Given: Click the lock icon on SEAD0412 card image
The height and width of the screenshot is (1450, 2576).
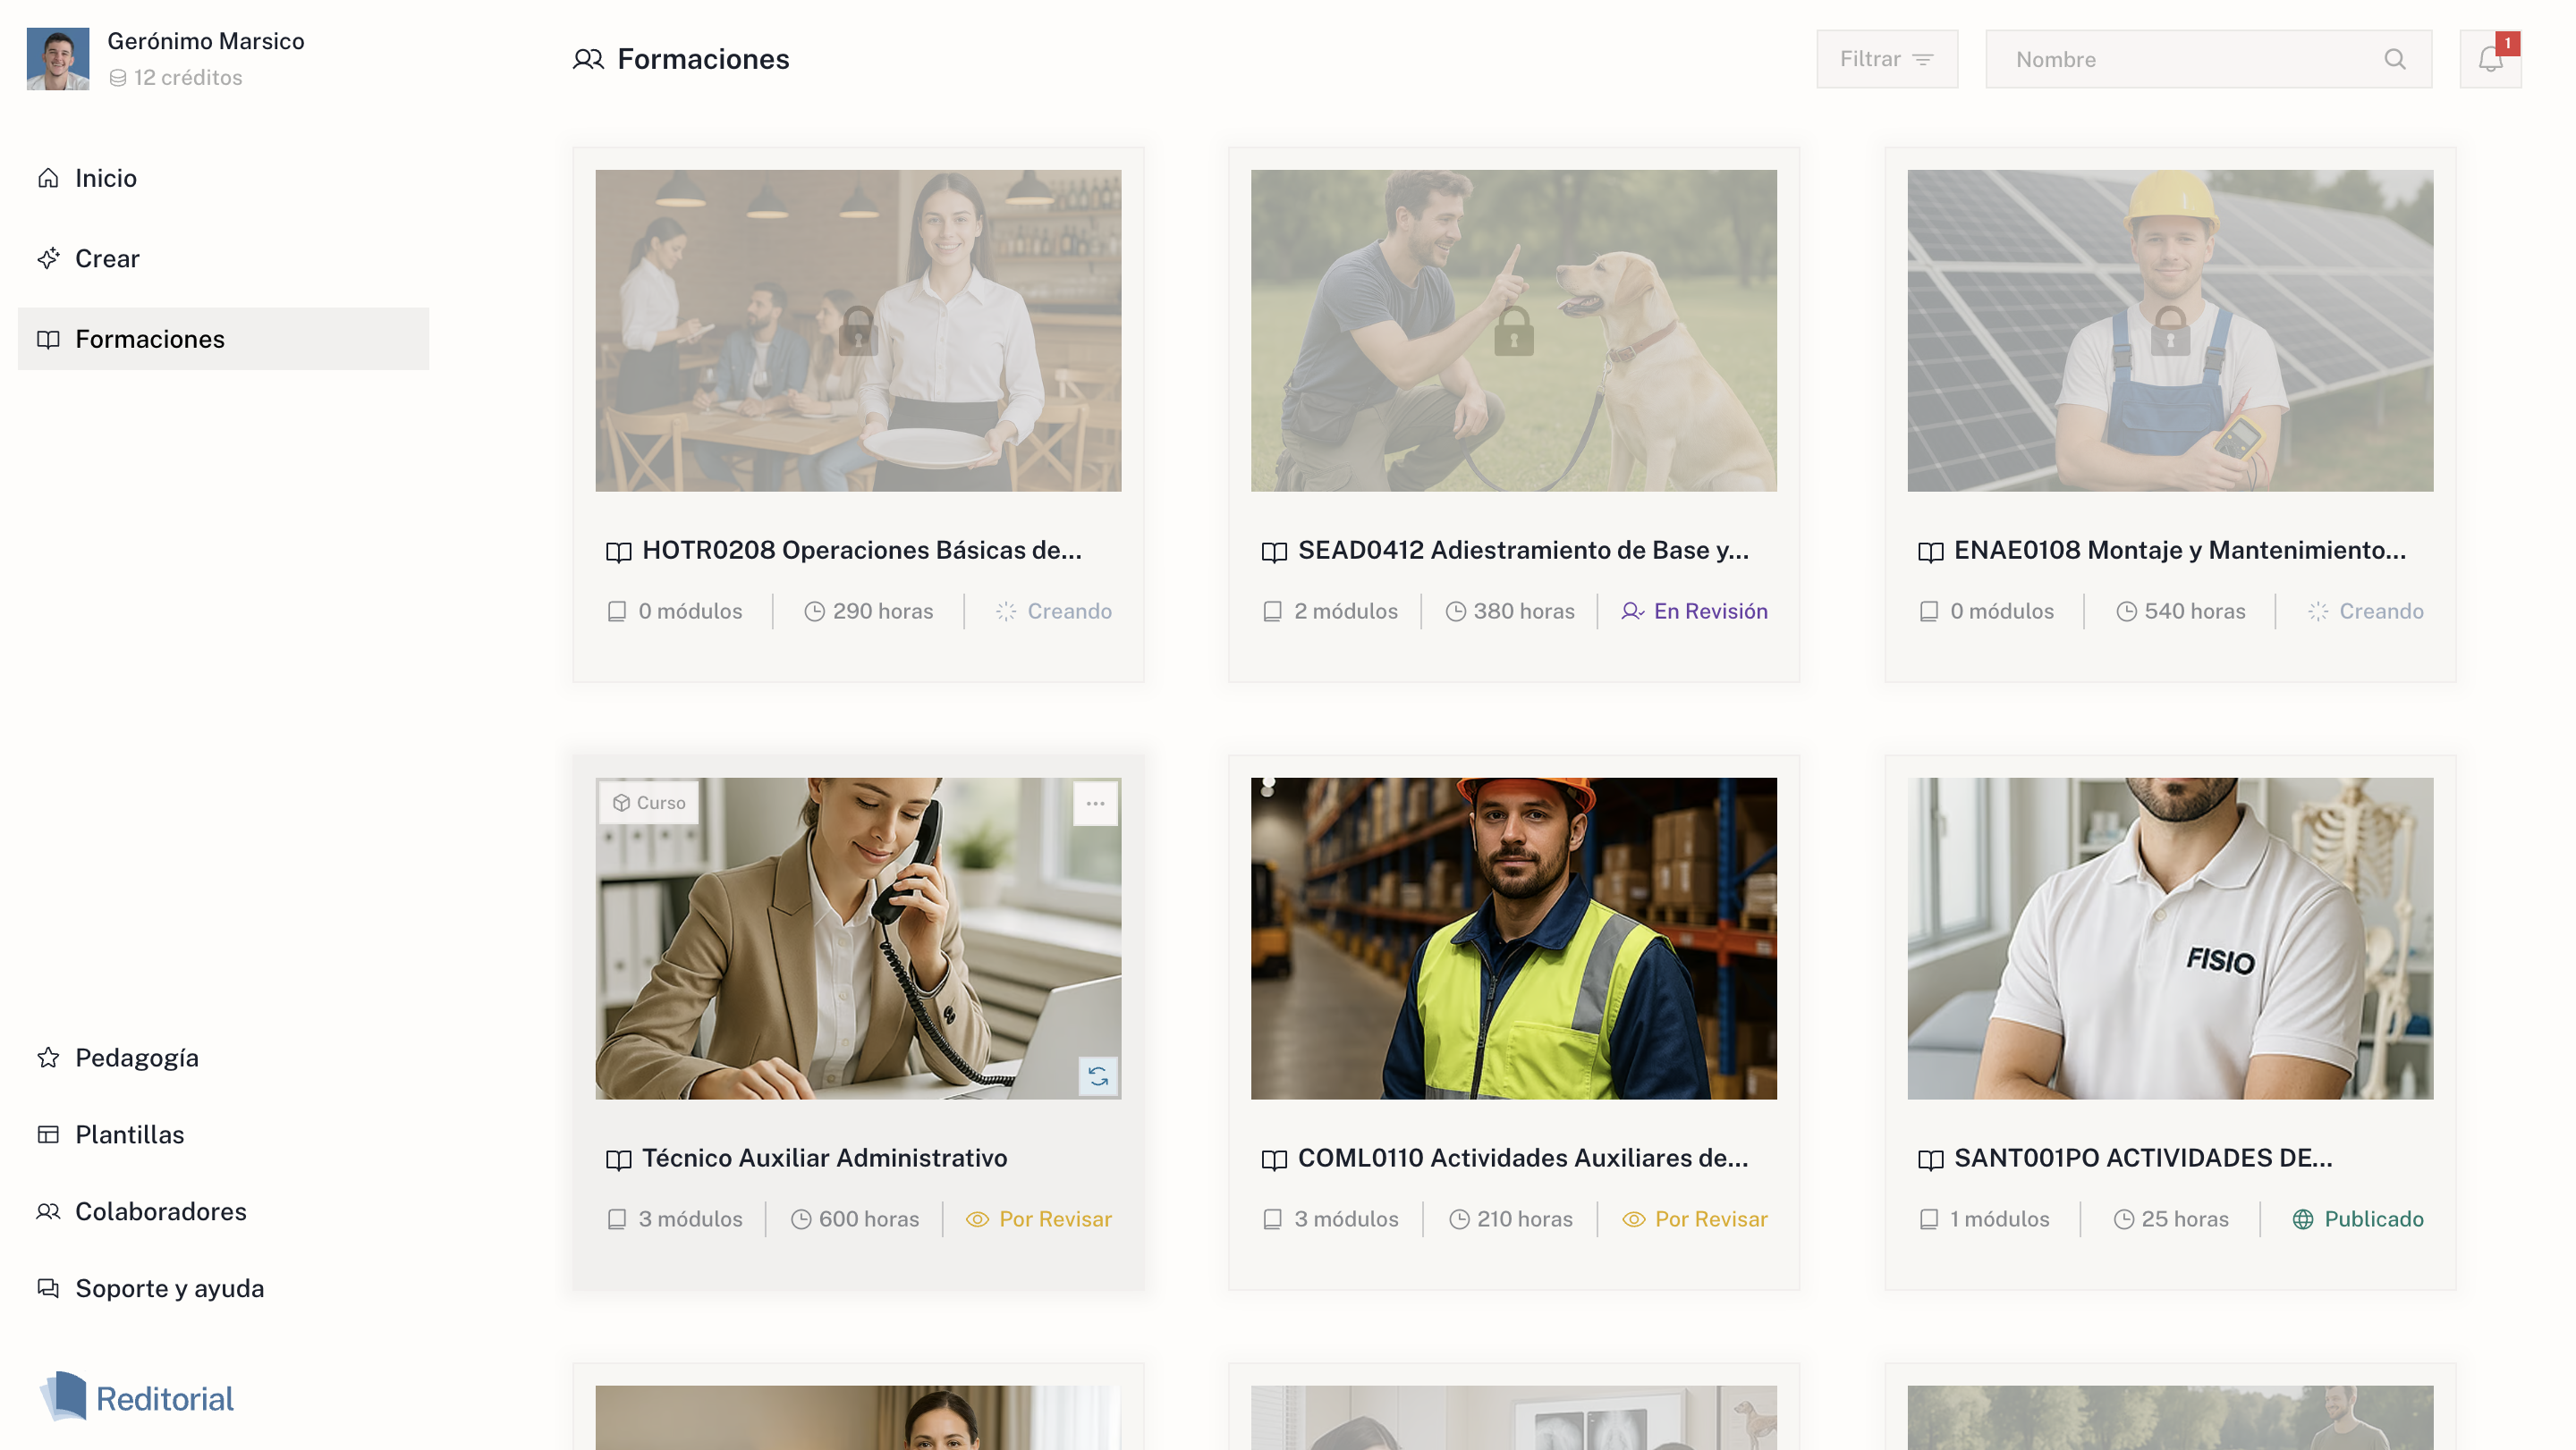Looking at the screenshot, I should click(1513, 331).
